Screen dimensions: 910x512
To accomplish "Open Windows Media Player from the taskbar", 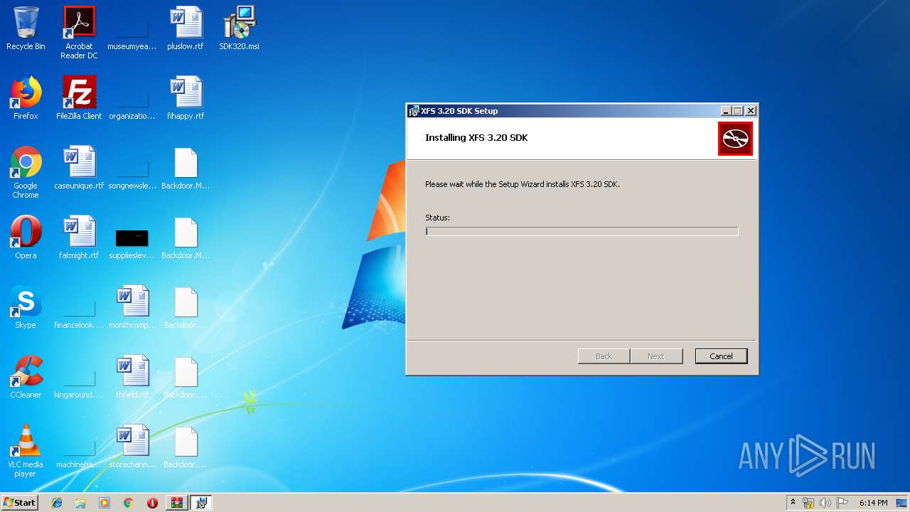I will tap(105, 503).
